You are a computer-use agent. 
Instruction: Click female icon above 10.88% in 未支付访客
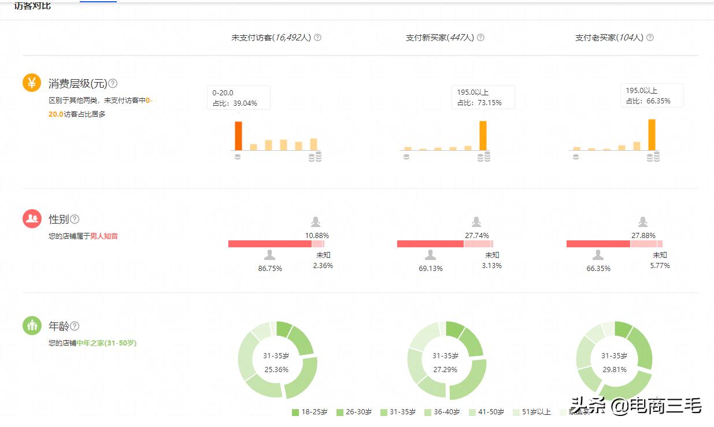316,222
